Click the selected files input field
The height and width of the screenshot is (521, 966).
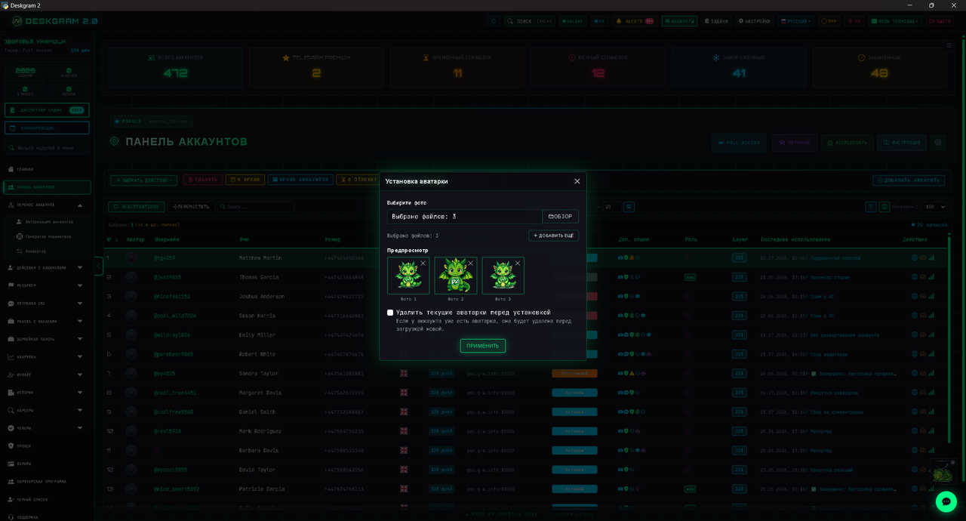(465, 217)
